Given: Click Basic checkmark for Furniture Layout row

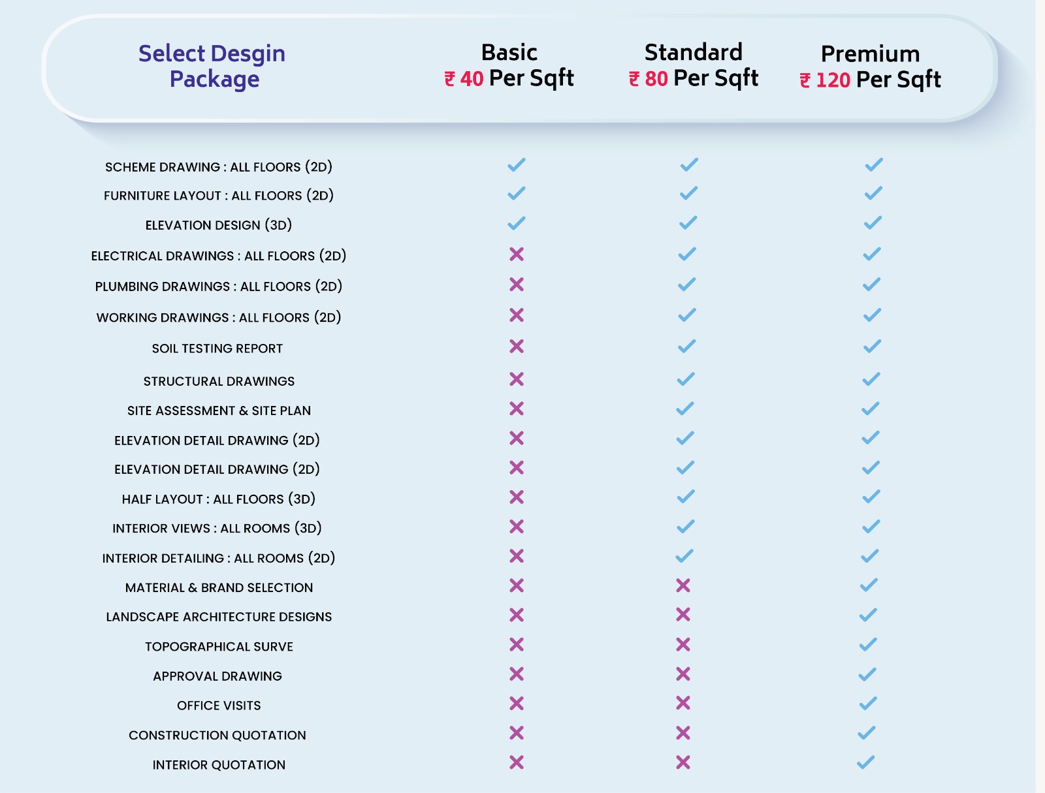Looking at the screenshot, I should pos(517,193).
